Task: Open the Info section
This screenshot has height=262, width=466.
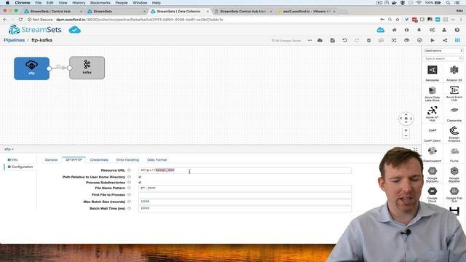Action: (13, 160)
